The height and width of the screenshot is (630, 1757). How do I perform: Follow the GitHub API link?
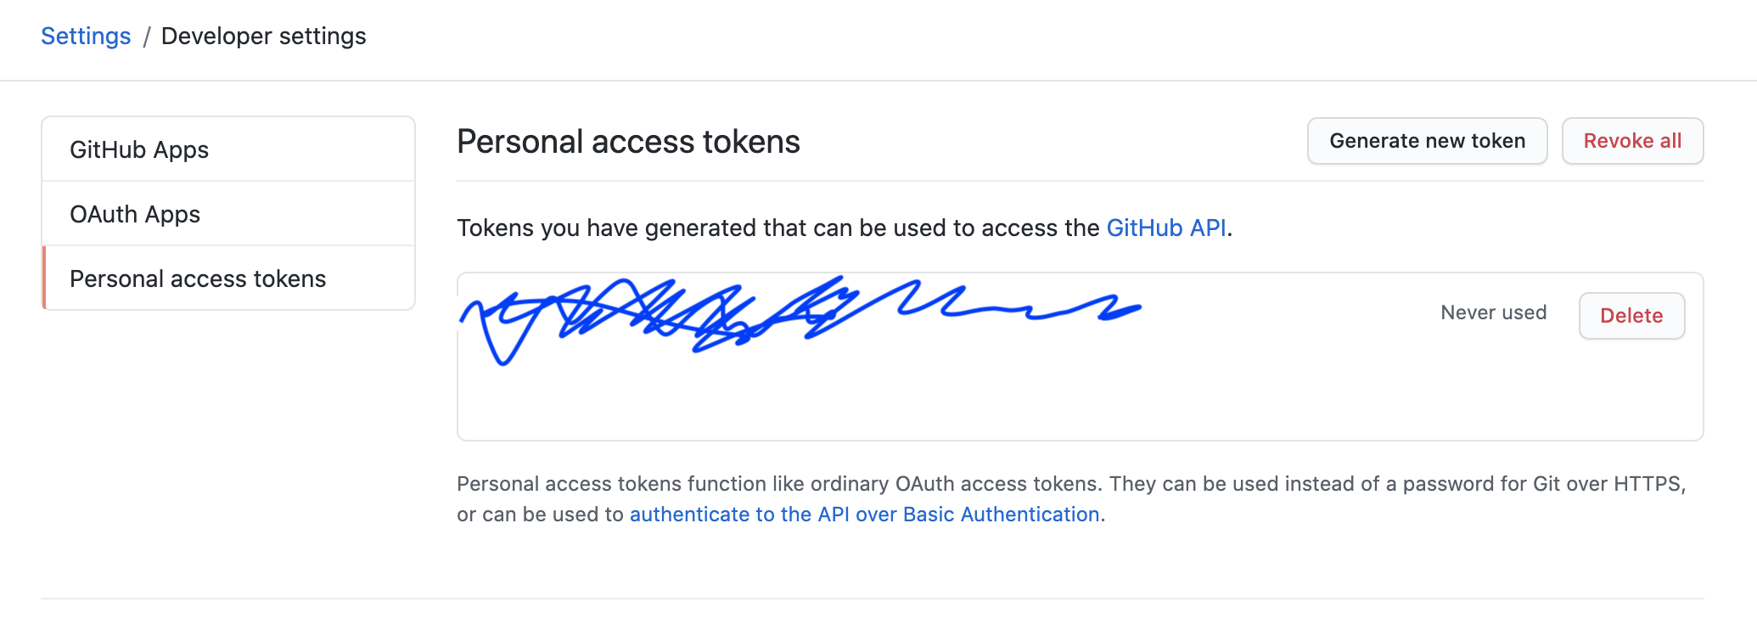[1165, 228]
